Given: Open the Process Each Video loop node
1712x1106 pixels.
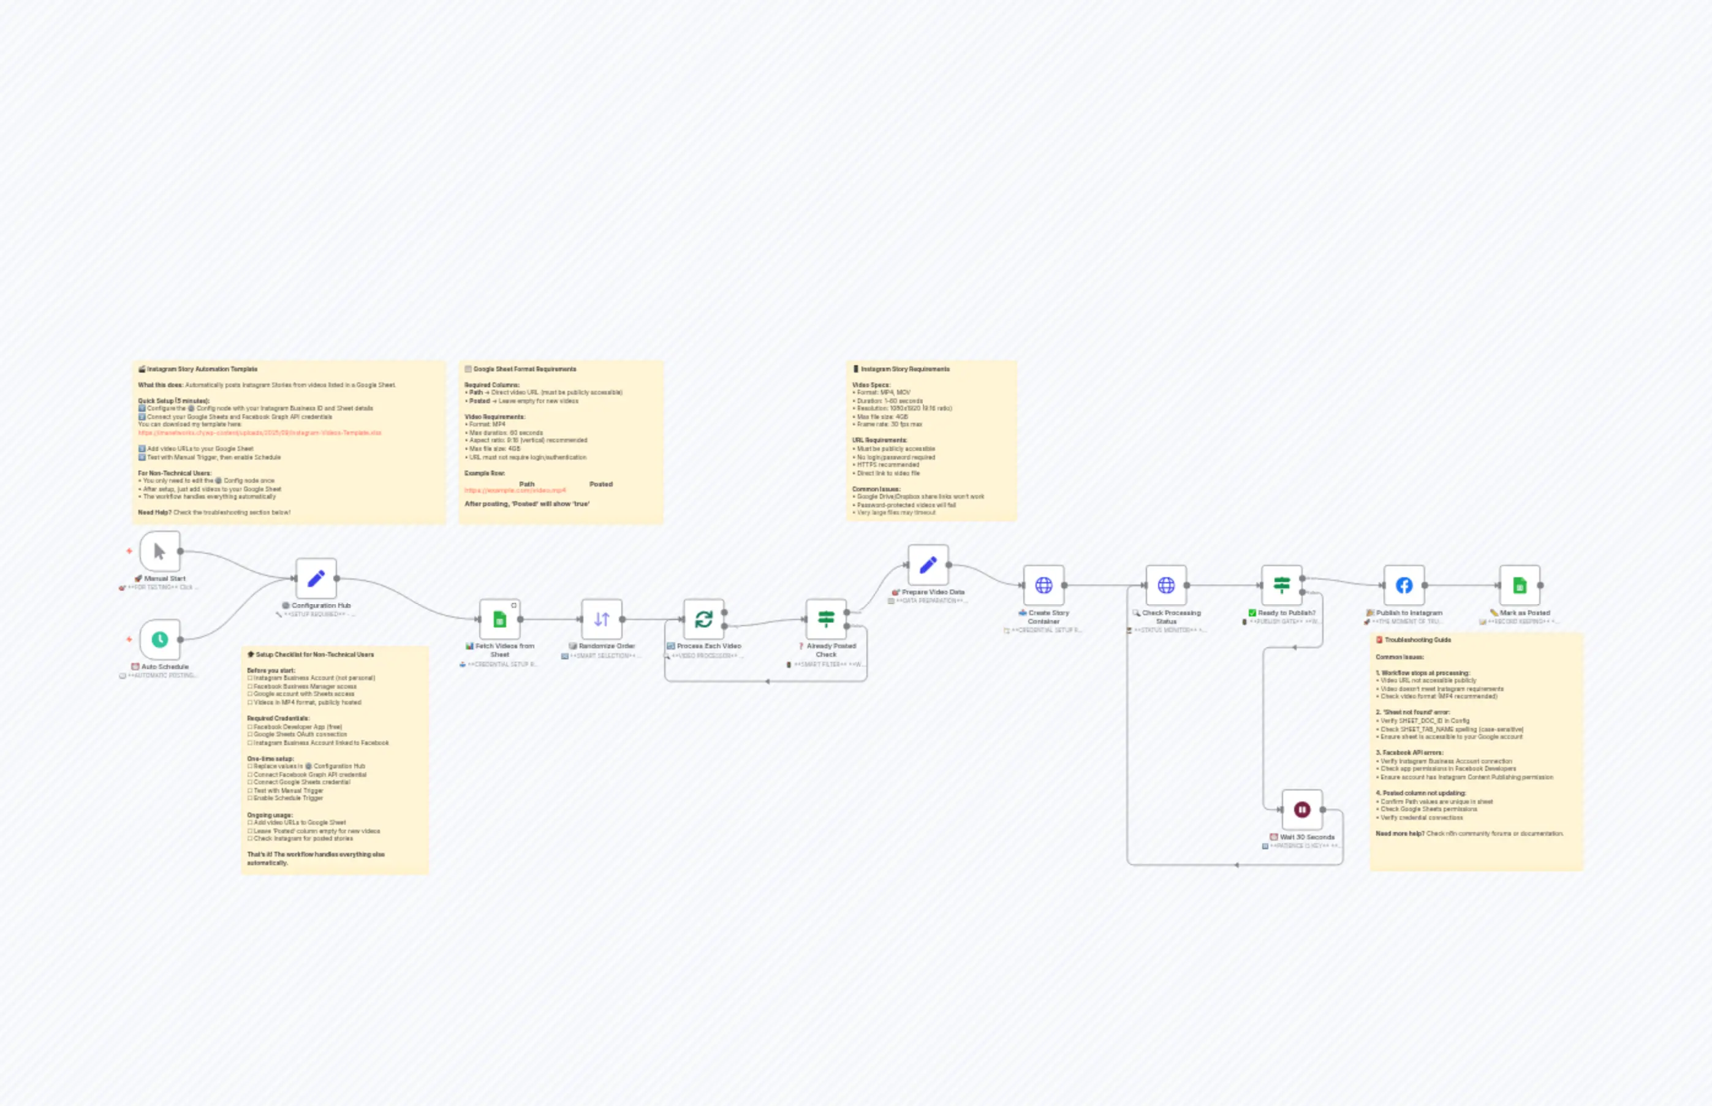Looking at the screenshot, I should [x=705, y=619].
